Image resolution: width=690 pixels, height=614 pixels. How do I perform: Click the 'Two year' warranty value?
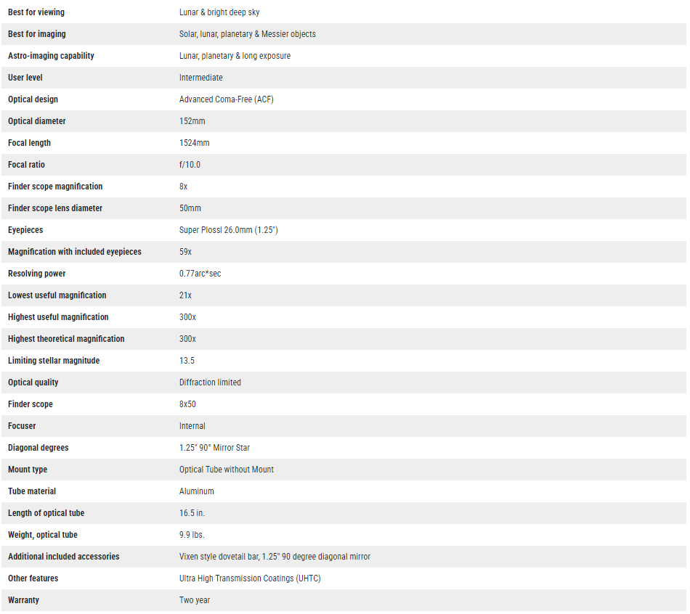pos(195,600)
